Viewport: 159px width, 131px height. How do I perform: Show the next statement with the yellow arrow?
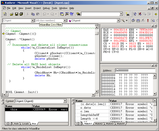[156, 14]
